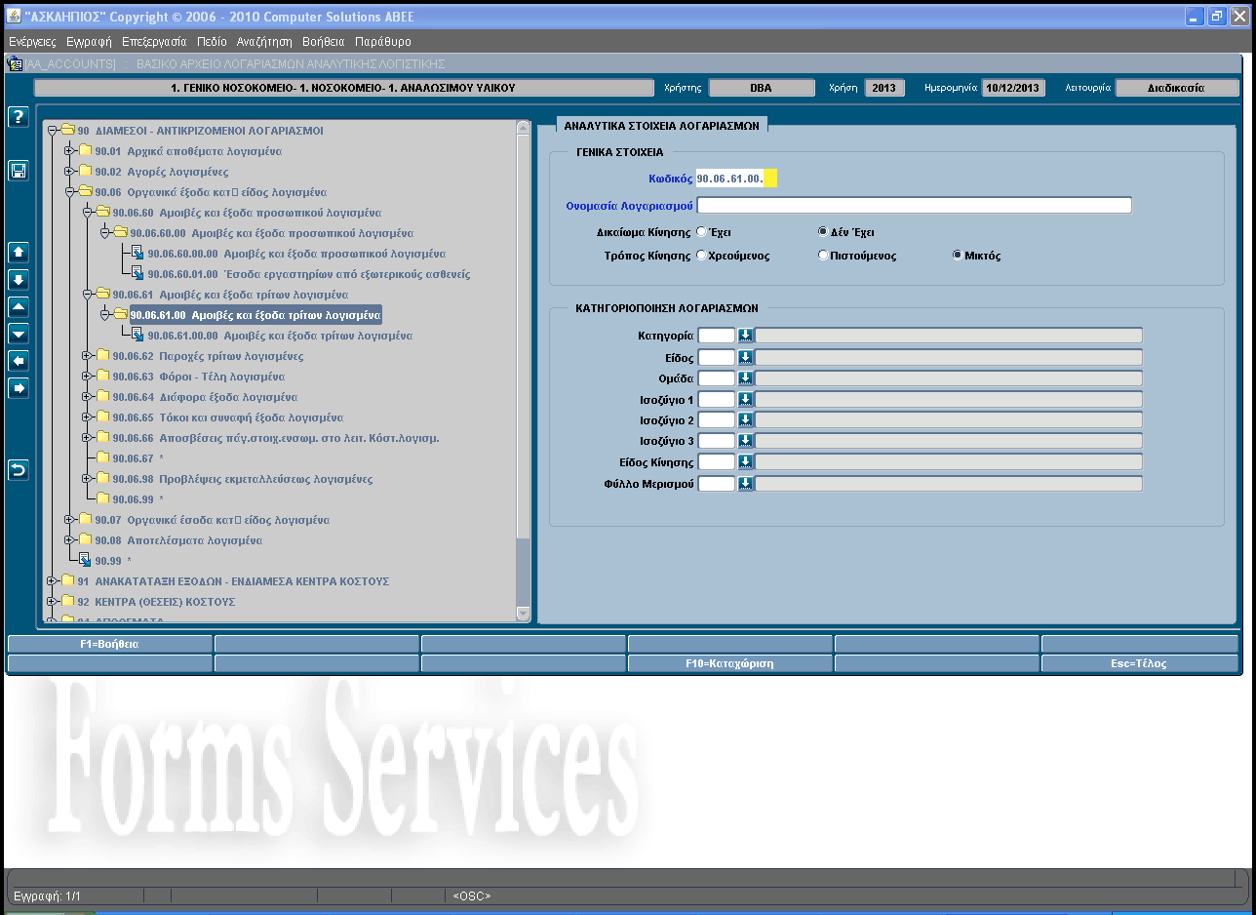Open the Ισοζύγιο 1 lookup list arrow

pos(745,399)
